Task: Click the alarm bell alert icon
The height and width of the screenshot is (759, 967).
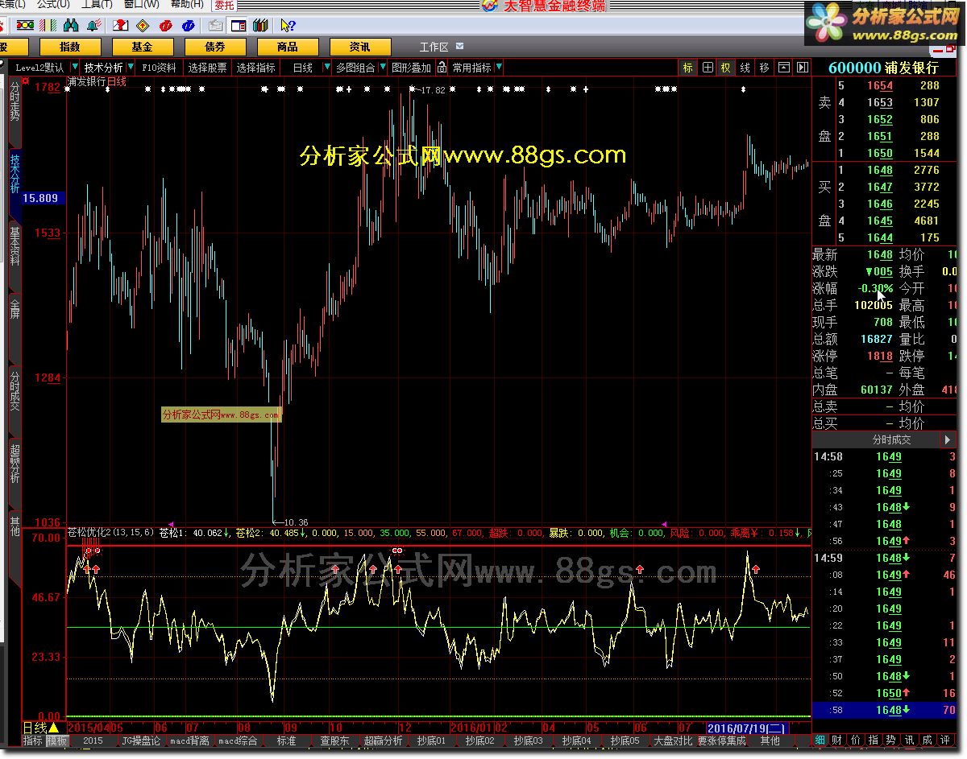Action: tap(94, 26)
